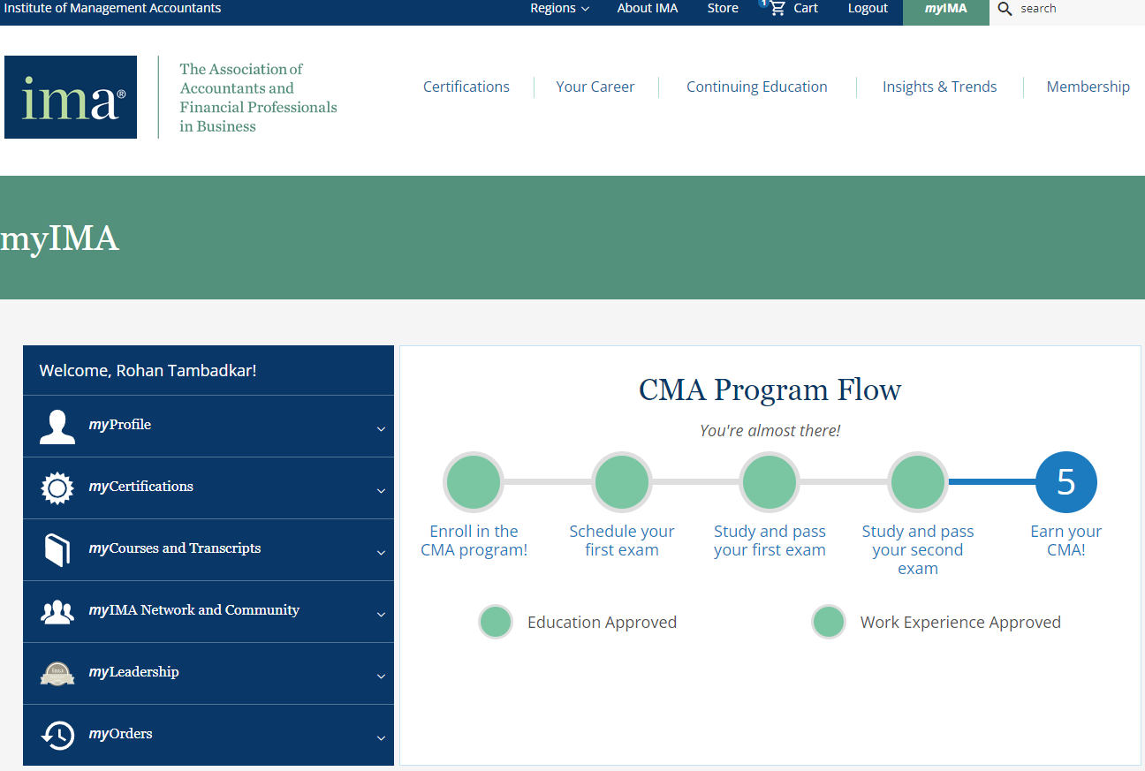Click the Welcome, Rohan Tambadkar! header
The image size is (1145, 771).
click(148, 371)
